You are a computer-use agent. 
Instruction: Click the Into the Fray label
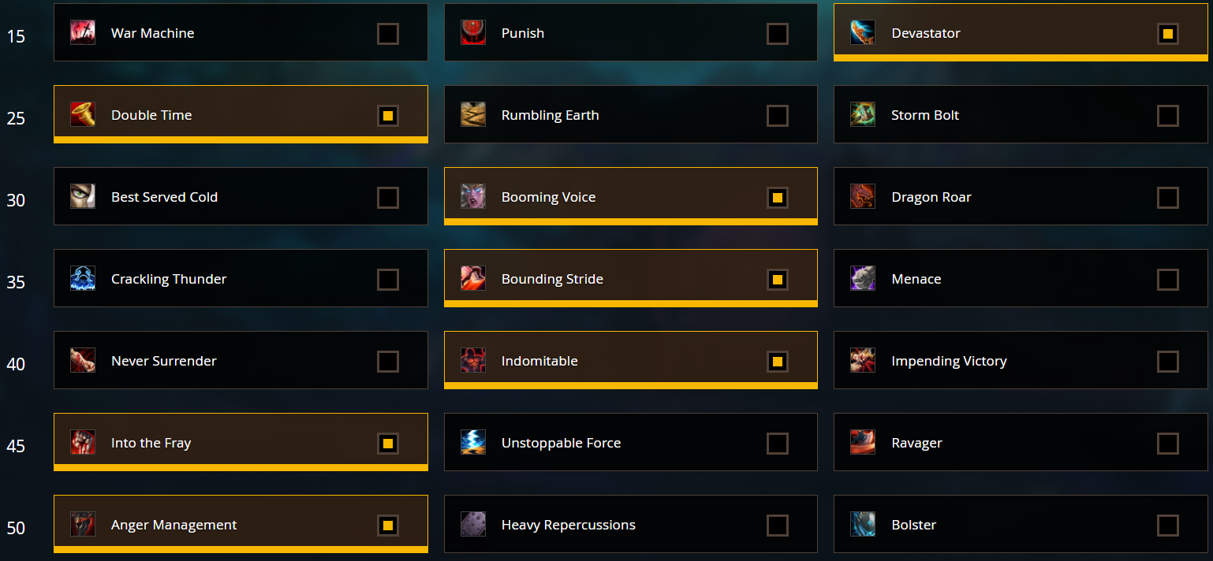tap(151, 443)
